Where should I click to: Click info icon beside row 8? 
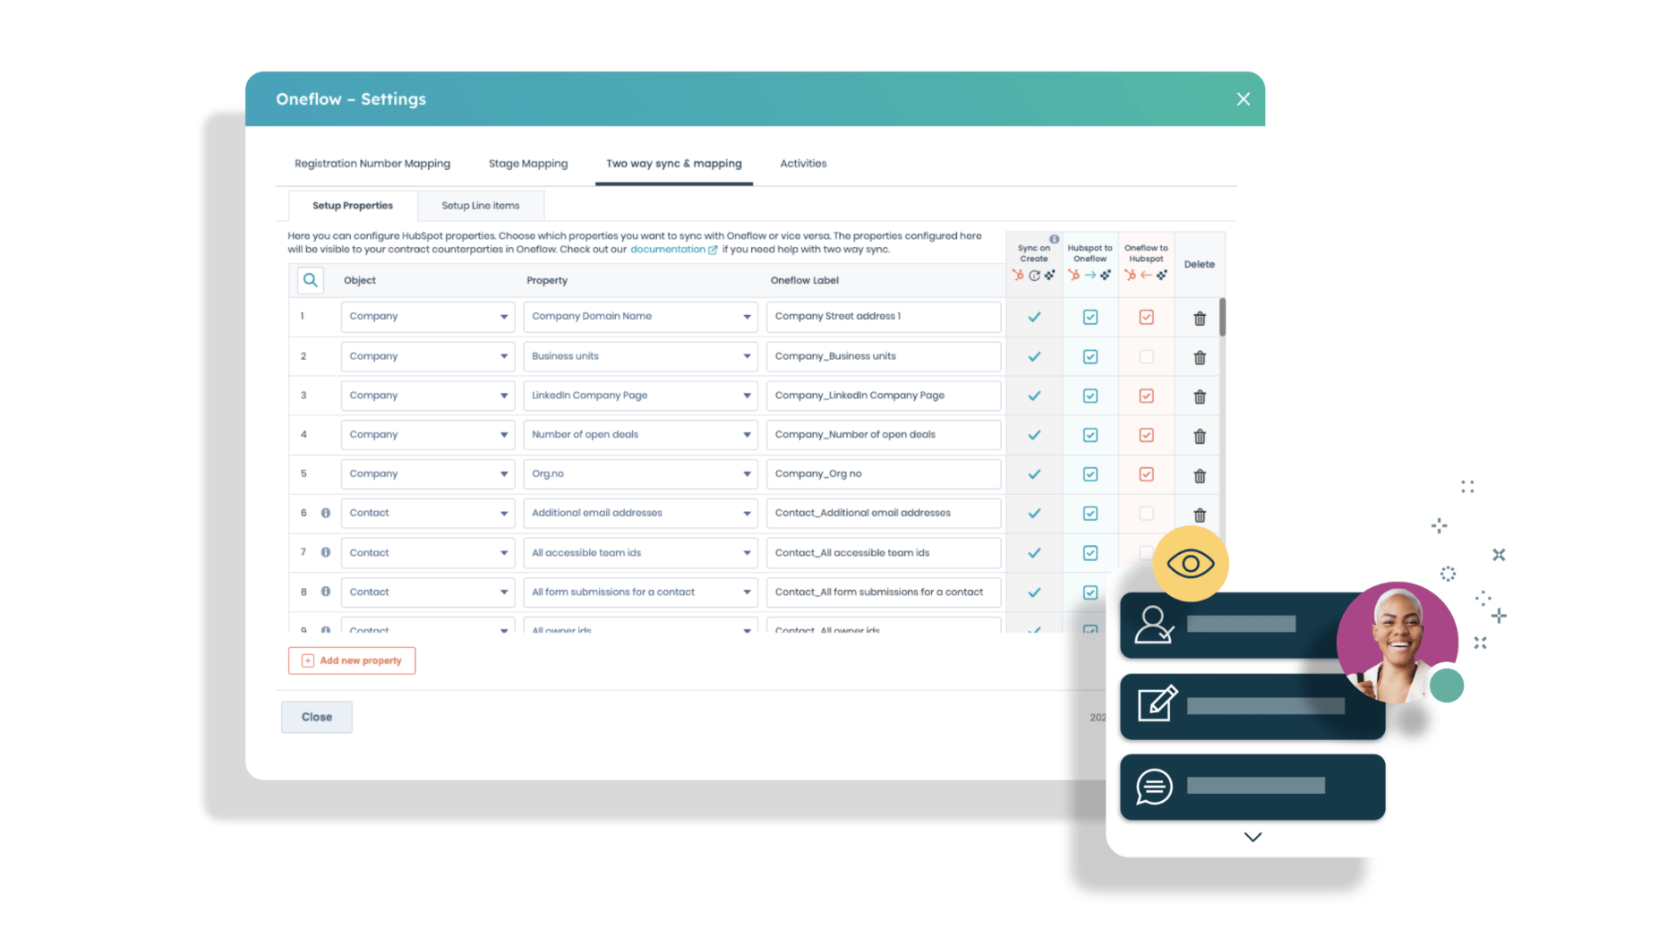(326, 592)
